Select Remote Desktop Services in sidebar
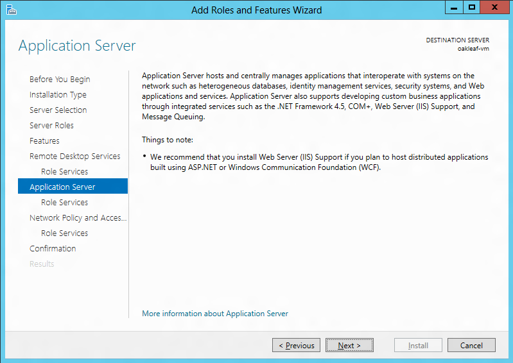This screenshot has height=363, width=513. click(75, 156)
